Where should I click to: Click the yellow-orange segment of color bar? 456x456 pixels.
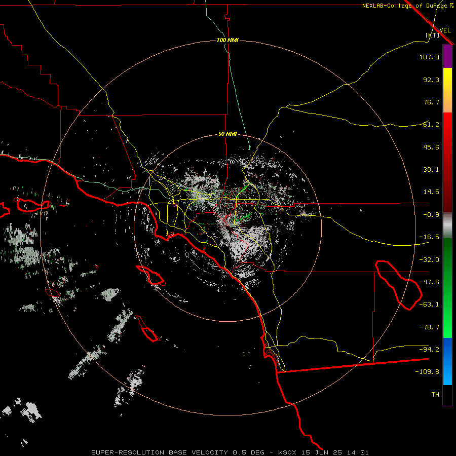tap(447, 90)
